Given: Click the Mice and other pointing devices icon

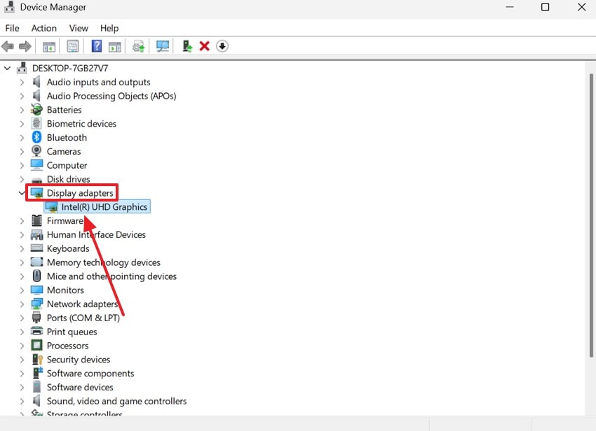Looking at the screenshot, I should coord(36,276).
